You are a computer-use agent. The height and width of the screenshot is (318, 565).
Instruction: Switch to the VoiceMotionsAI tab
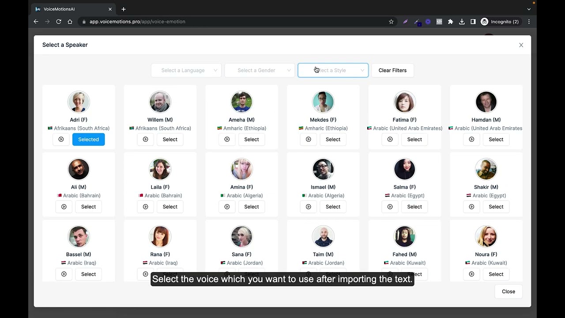[x=74, y=9]
